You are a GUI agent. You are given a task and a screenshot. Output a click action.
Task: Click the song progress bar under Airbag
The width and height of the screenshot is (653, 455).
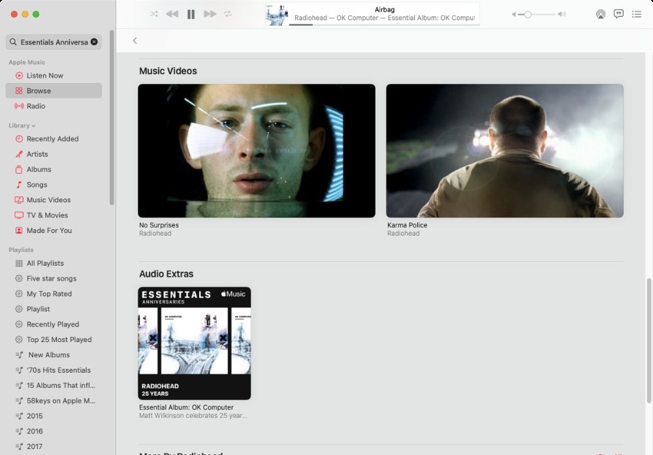click(383, 25)
